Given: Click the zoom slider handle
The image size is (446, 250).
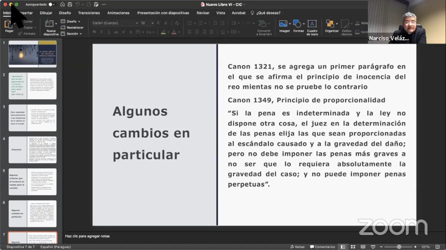Looking at the screenshot, I should [399, 247].
